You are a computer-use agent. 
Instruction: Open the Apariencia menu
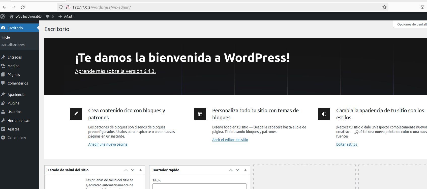point(19,94)
